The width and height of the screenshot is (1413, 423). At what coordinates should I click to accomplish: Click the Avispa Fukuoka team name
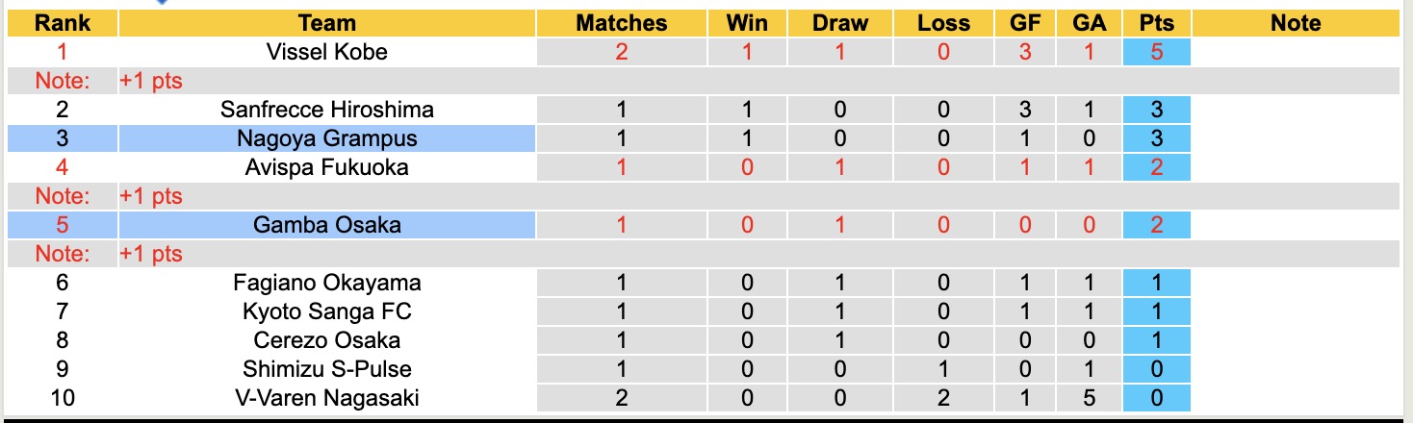pos(326,167)
